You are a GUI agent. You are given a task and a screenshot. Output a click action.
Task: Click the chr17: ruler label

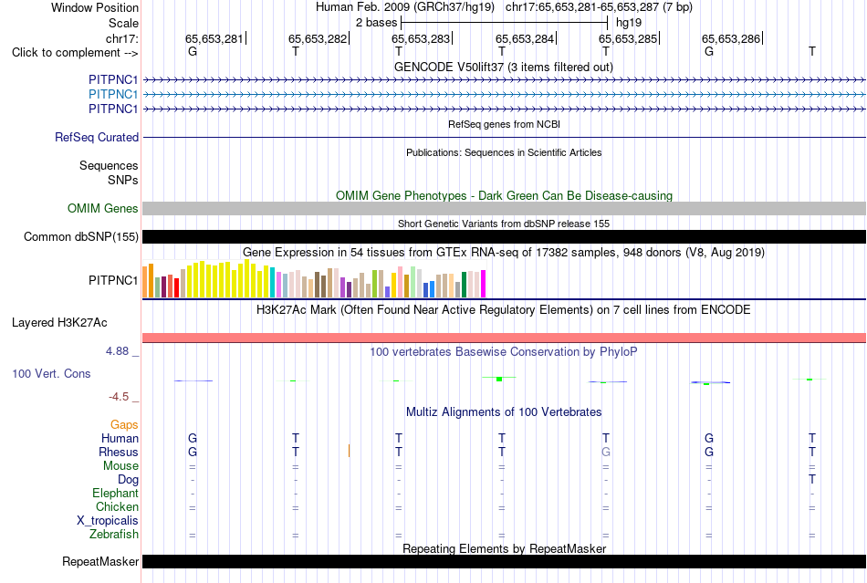[121, 38]
